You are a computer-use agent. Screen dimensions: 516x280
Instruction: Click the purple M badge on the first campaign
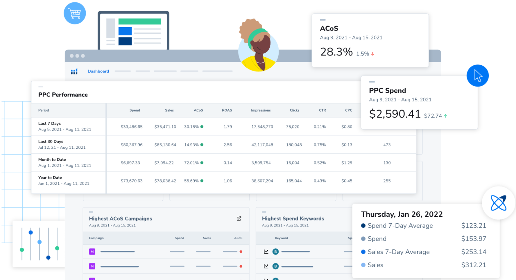pyautogui.click(x=92, y=251)
